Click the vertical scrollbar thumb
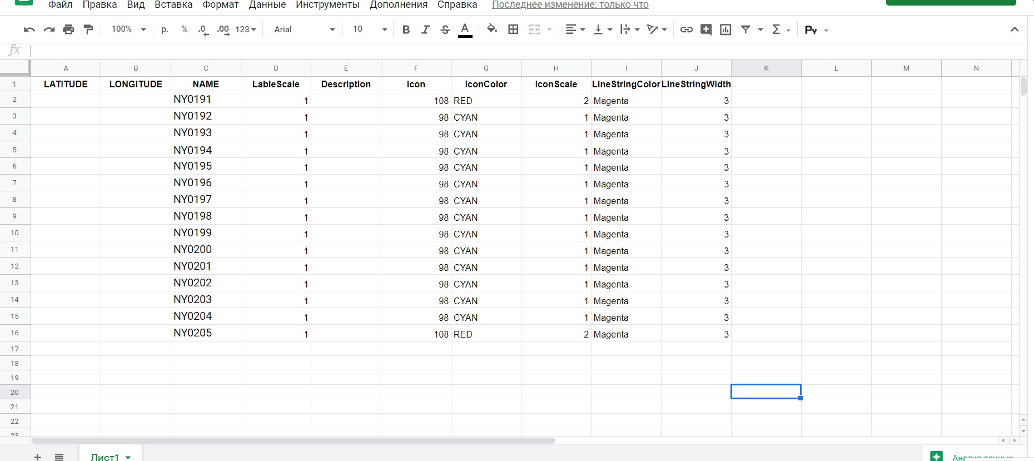 pyautogui.click(x=1023, y=87)
